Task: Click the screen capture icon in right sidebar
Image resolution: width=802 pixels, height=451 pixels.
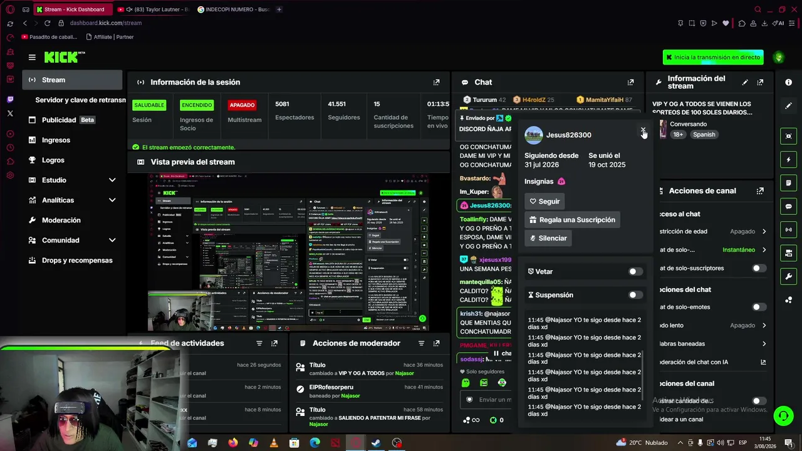Action: click(x=789, y=136)
